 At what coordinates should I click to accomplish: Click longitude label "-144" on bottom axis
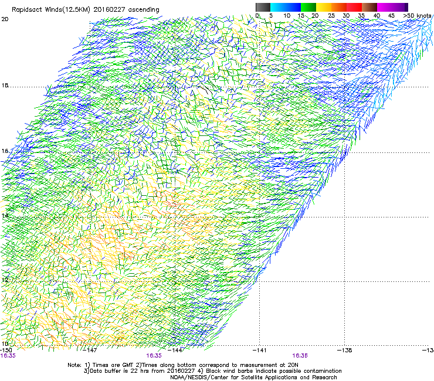point(175,351)
